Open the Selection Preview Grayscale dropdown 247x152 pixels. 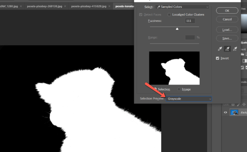tap(189, 99)
